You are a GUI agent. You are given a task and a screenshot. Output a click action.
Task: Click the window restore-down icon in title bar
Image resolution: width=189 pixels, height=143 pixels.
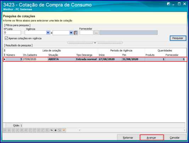[168, 4]
